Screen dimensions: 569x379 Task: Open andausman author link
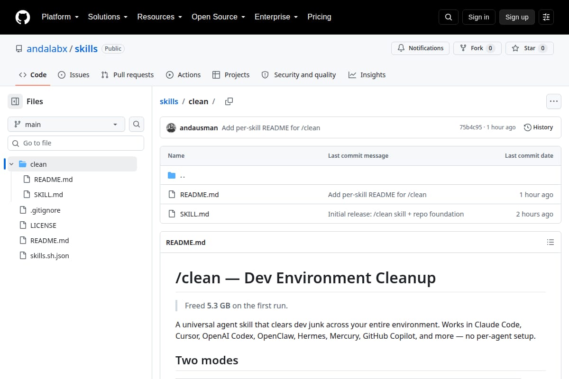point(199,127)
